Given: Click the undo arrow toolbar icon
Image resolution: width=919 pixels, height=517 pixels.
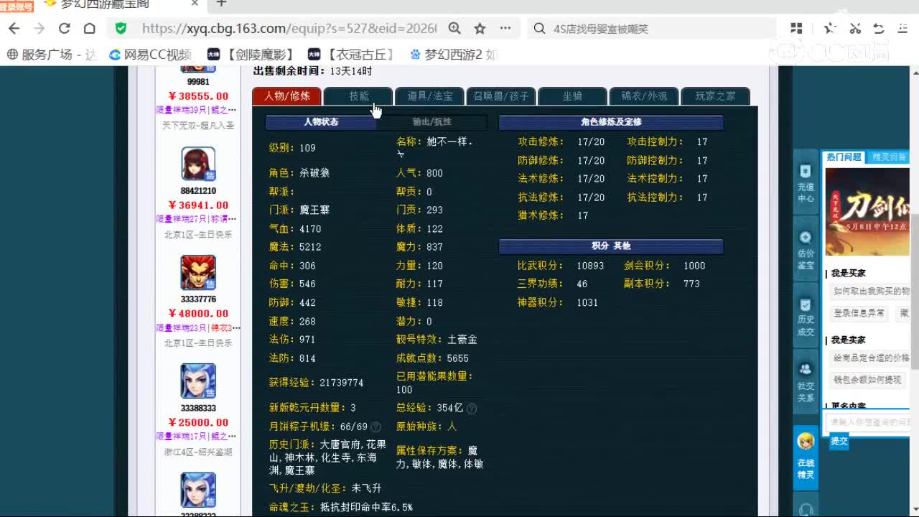Looking at the screenshot, I should pyautogui.click(x=879, y=29).
